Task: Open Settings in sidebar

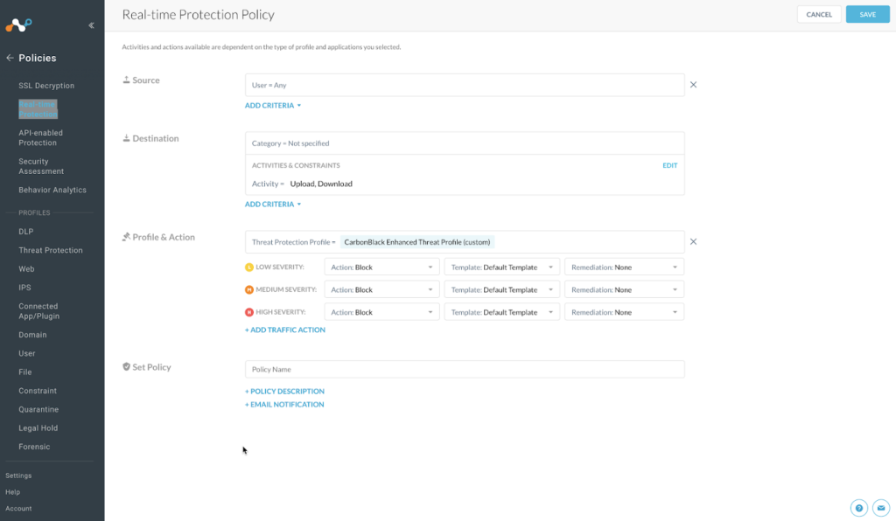Action: [x=18, y=476]
